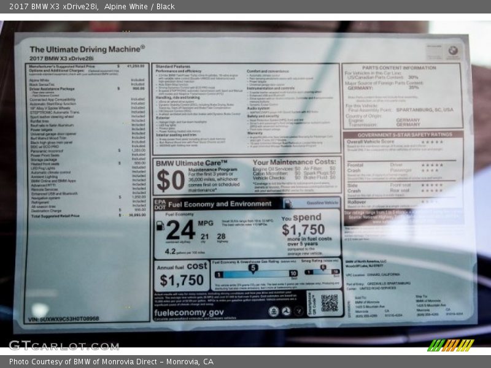Click the BMW roundel logo on the sticker
This screenshot has width=491, height=368.
(453, 50)
